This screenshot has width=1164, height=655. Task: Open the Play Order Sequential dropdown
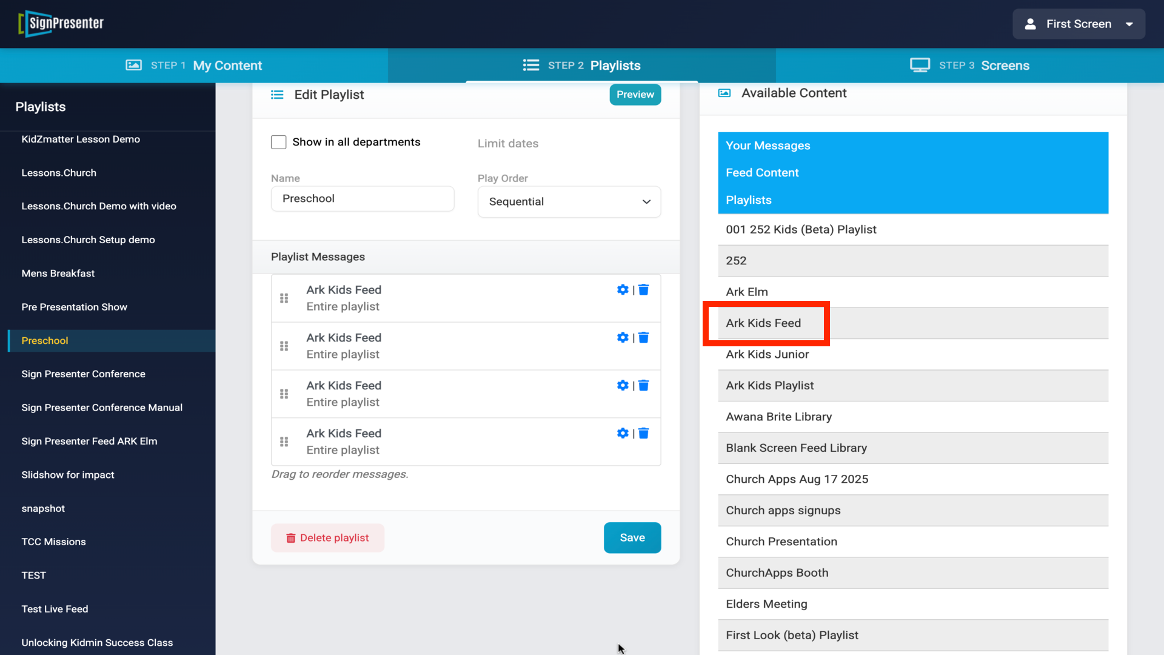pos(569,202)
